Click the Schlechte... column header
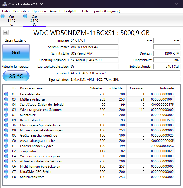Viewport: 183px width, 188px height. tap(116, 88)
